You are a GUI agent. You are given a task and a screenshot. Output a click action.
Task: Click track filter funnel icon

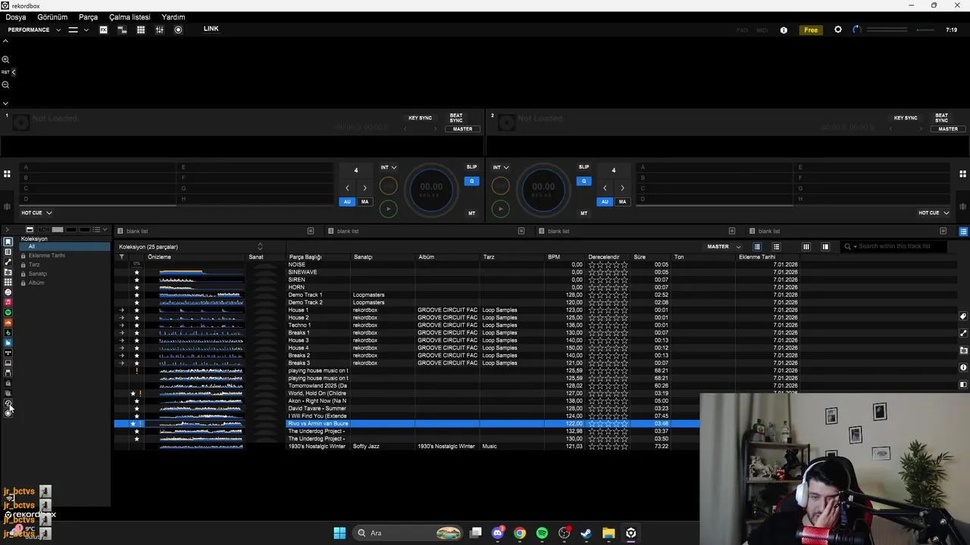click(121, 257)
